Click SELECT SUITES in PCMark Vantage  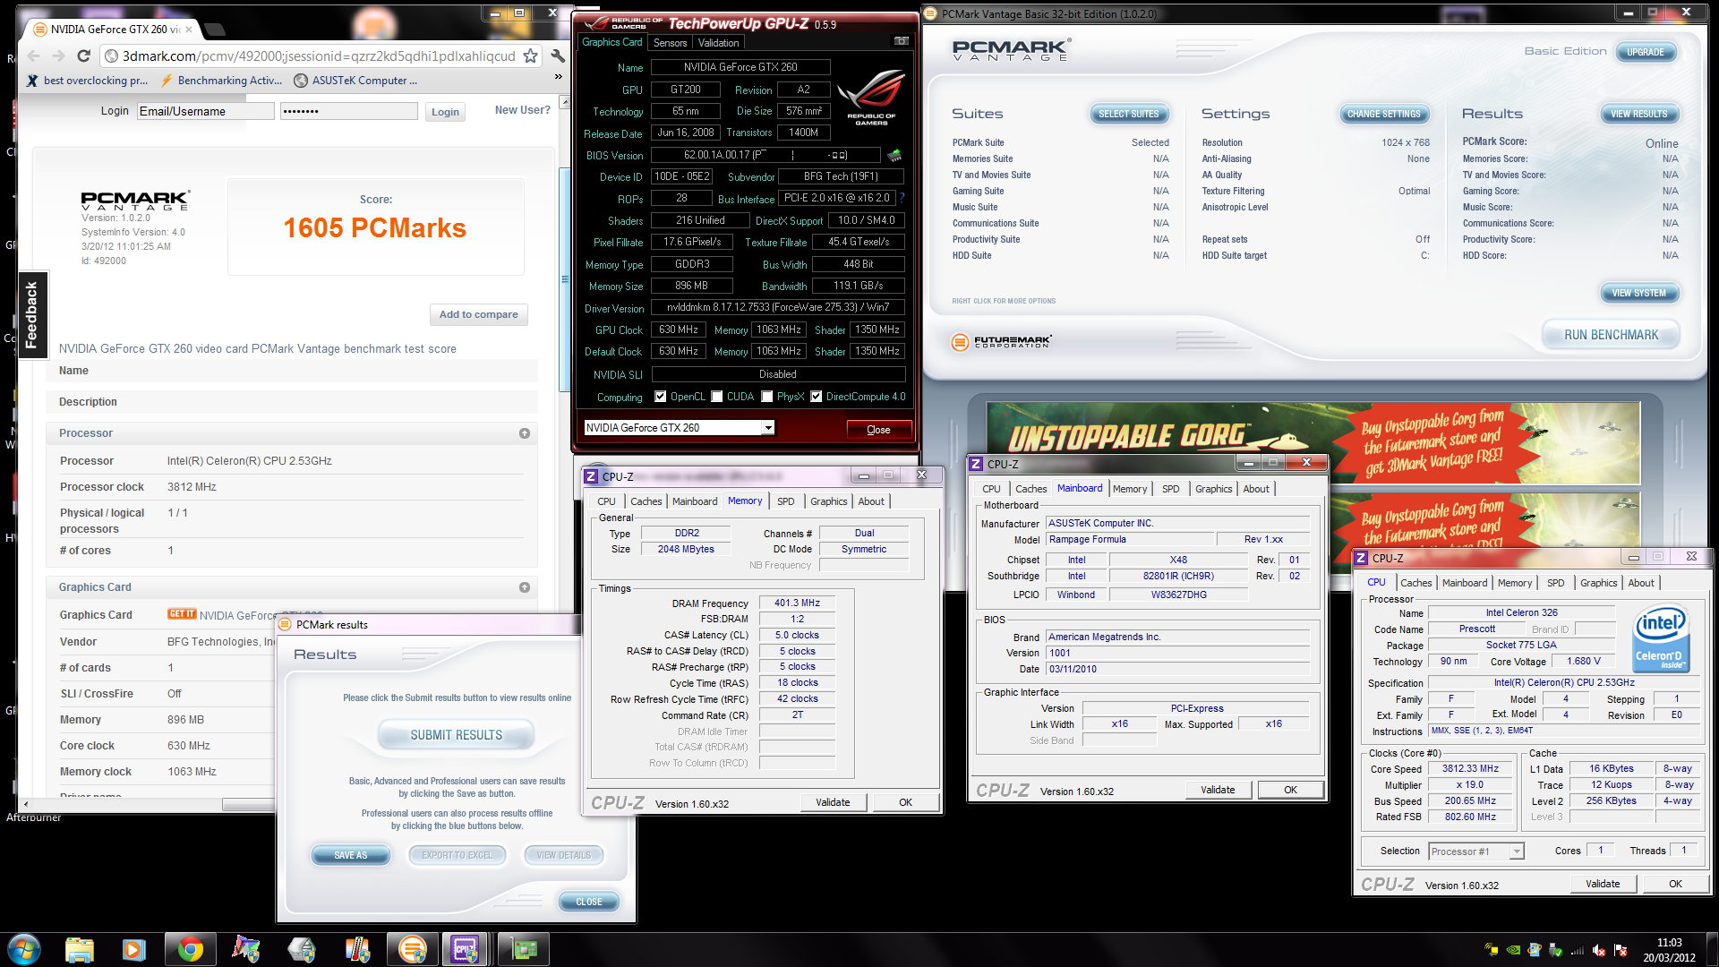pyautogui.click(x=1128, y=114)
